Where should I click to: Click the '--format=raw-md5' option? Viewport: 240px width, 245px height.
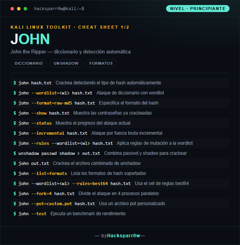(51, 103)
